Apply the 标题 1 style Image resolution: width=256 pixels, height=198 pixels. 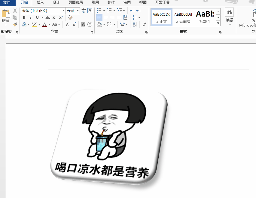205,17
